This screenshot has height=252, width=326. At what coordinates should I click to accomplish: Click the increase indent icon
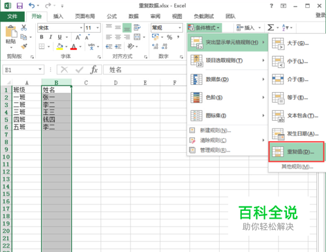pos(118,46)
